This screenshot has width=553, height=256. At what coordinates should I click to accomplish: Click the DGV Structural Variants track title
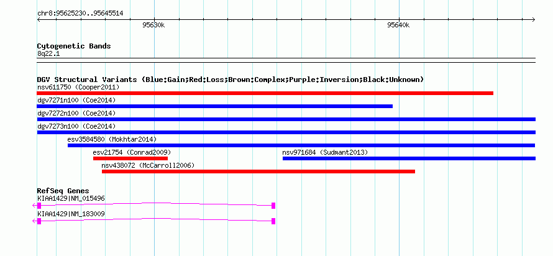(x=231, y=80)
